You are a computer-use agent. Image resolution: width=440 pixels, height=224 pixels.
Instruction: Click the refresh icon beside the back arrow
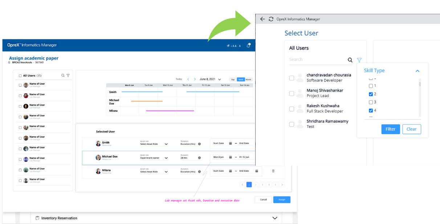pos(271,19)
